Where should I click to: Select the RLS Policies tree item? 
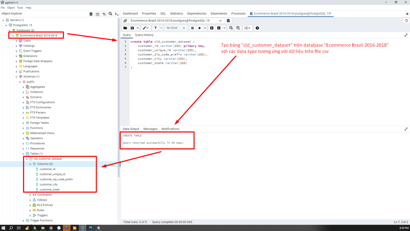click(x=45, y=205)
